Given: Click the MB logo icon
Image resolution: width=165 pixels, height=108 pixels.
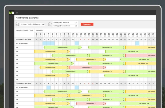Looking at the screenshot, I should (x=12, y=13).
